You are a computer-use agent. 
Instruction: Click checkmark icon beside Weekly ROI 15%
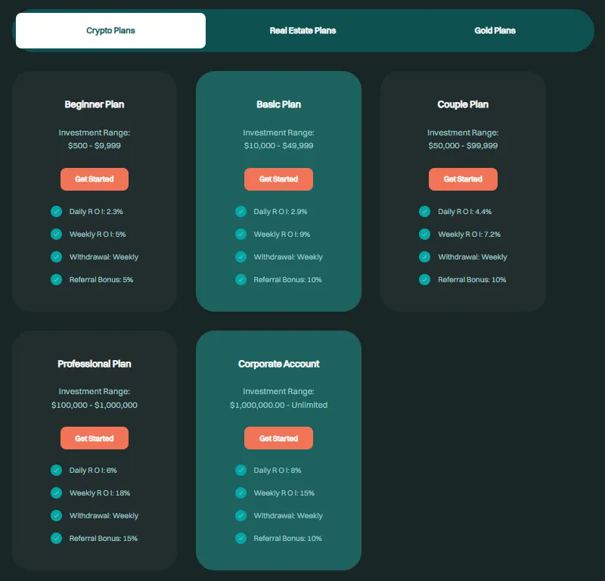(240, 493)
